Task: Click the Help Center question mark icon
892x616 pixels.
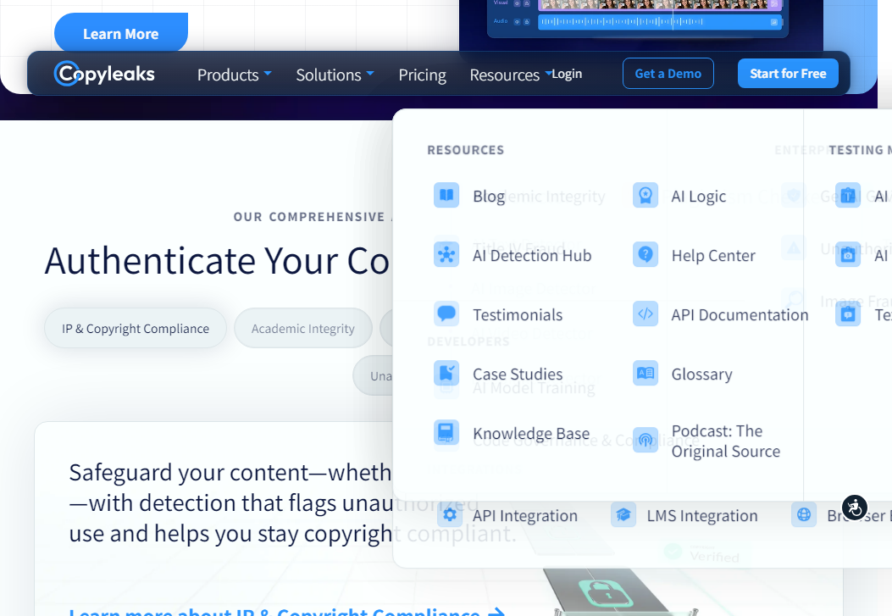Action: point(645,254)
